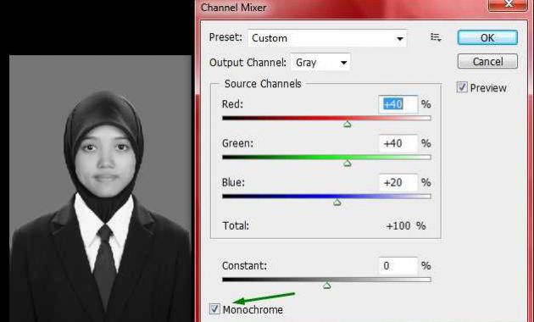
Task: Click the Constant slider handle
Action: click(x=326, y=286)
